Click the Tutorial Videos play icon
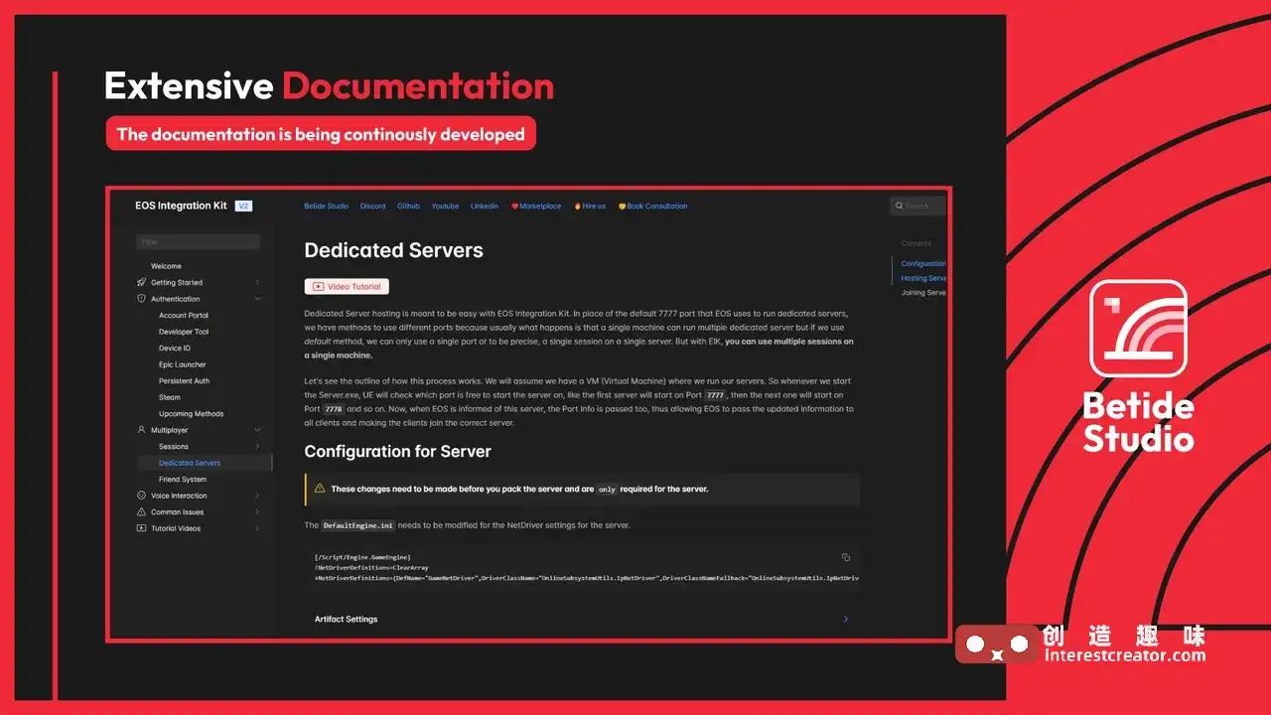 (x=141, y=528)
